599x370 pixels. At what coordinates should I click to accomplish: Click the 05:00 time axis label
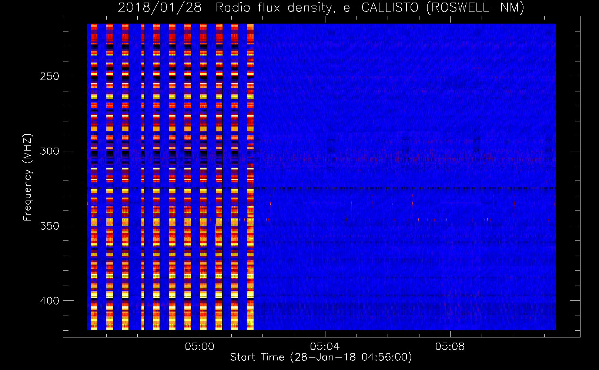click(200, 347)
